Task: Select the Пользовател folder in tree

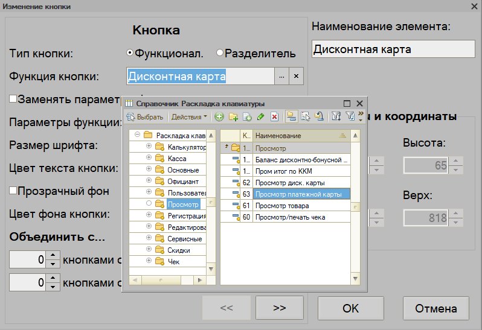Action: pos(187,193)
